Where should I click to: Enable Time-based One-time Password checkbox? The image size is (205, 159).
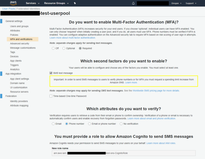point(51,96)
